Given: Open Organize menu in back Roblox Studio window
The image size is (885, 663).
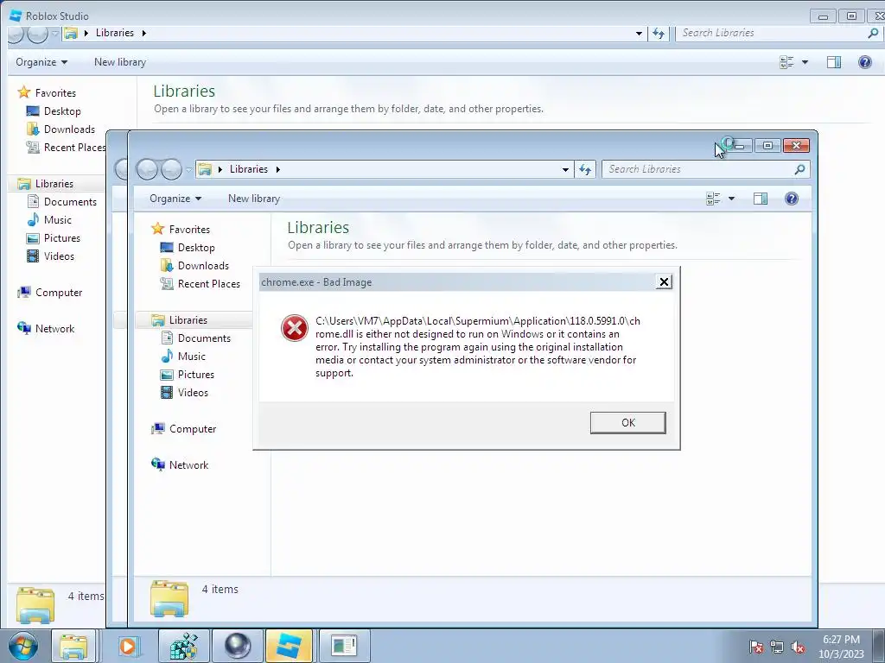Looking at the screenshot, I should [x=41, y=62].
